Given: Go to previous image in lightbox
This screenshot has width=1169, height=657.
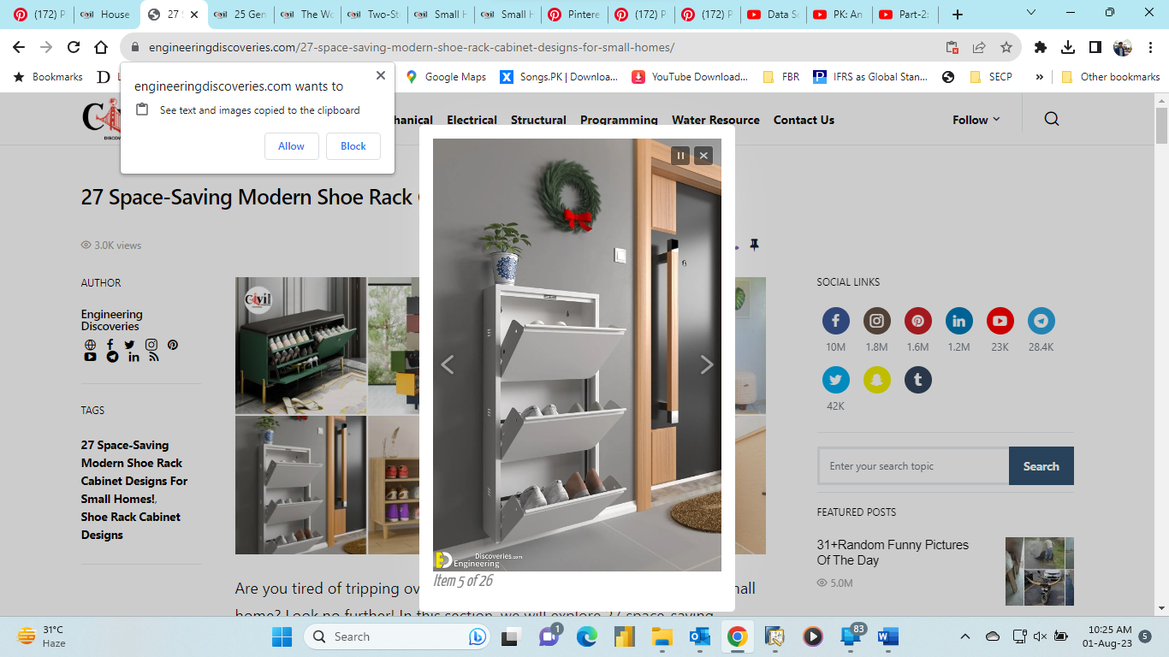Looking at the screenshot, I should pos(447,365).
